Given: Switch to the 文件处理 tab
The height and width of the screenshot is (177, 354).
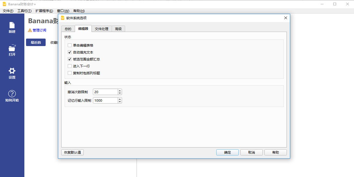Looking at the screenshot, I should [101, 29].
